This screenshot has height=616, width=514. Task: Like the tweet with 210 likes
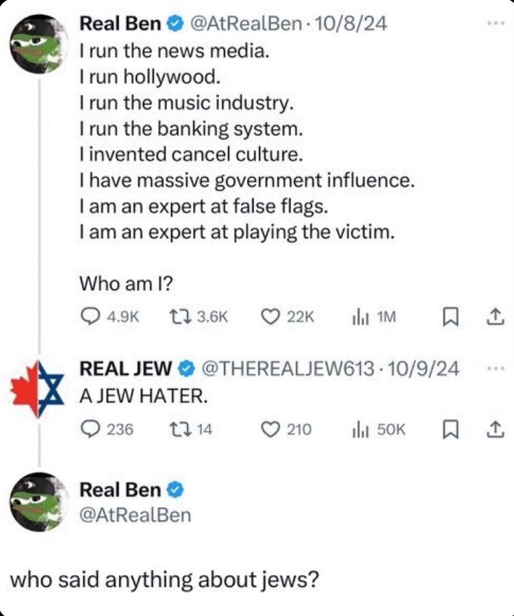pos(287,429)
